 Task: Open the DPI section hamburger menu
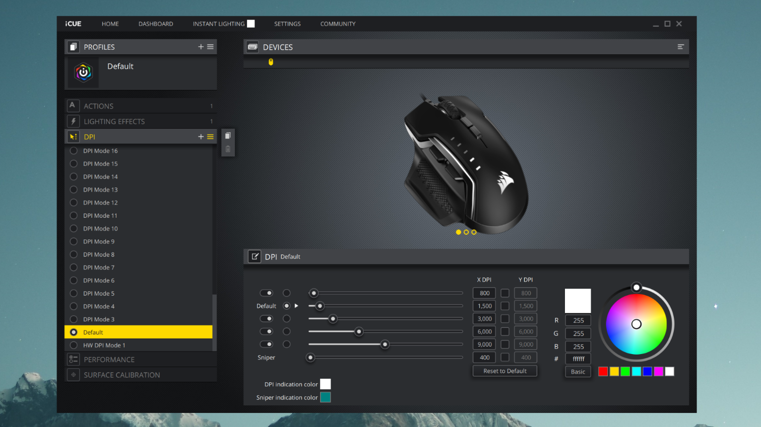click(211, 137)
